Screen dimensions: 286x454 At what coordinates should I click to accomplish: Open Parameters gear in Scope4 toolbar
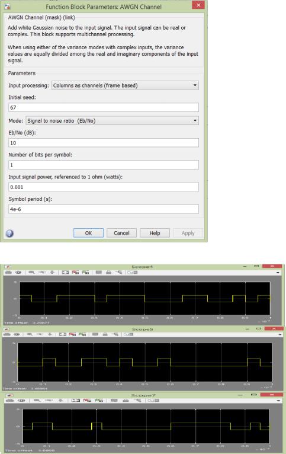[18, 273]
